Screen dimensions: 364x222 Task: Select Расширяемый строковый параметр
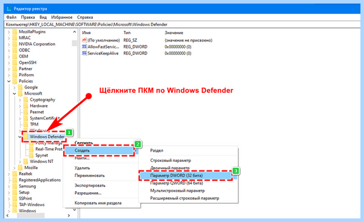188,198
